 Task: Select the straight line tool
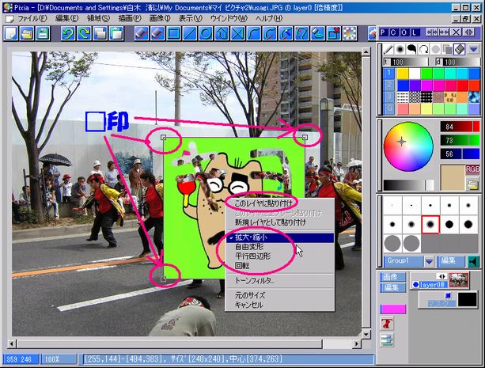190,33
